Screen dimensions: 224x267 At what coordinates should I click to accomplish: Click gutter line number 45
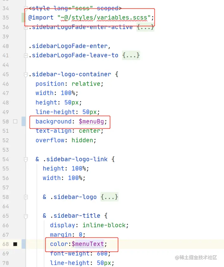(6, 74)
